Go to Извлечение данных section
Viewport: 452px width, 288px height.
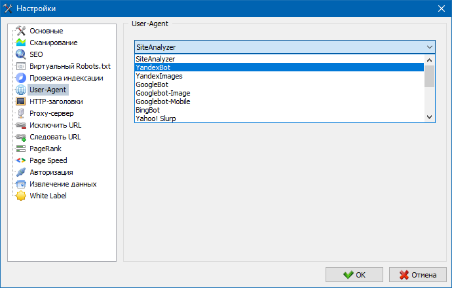[63, 184]
